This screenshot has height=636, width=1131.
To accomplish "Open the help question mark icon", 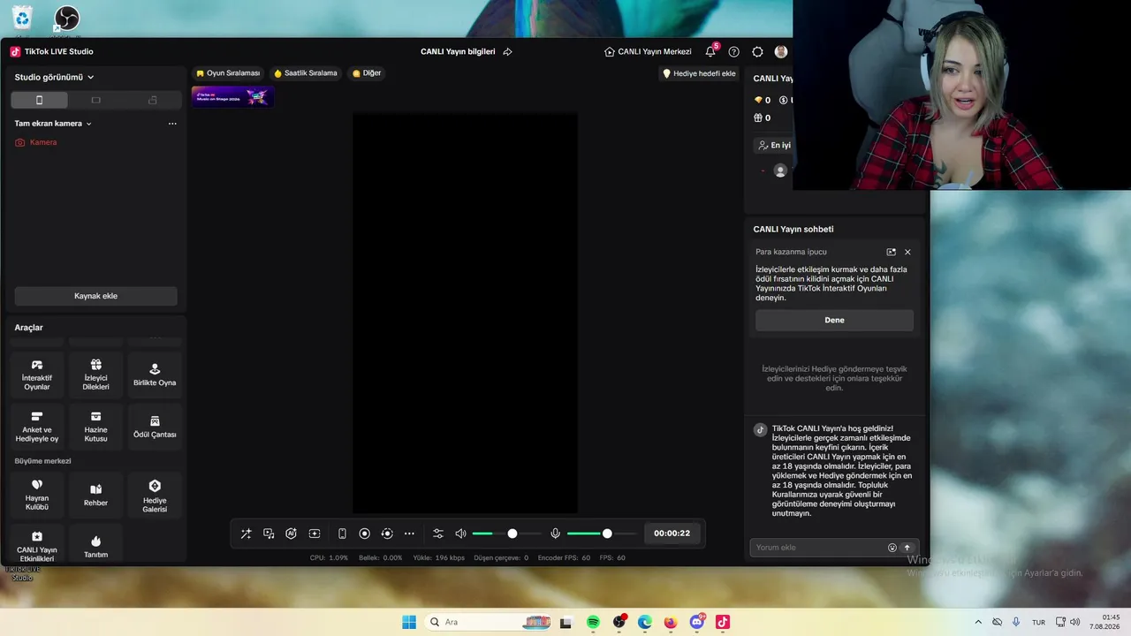I will pos(733,52).
